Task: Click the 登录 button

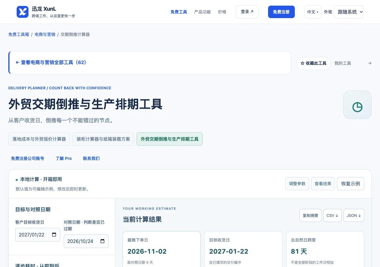Action: click(247, 12)
